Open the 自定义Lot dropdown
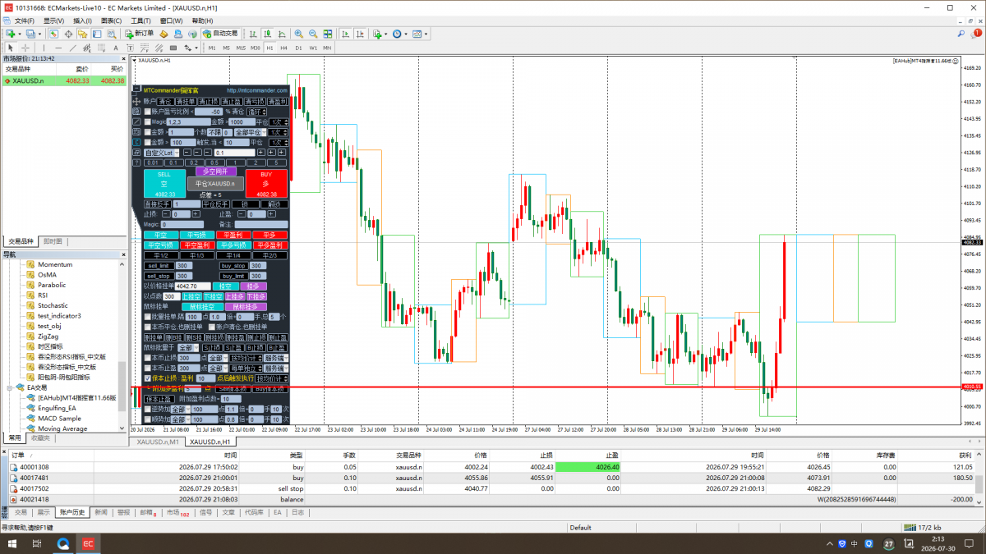986x554 pixels. point(161,153)
